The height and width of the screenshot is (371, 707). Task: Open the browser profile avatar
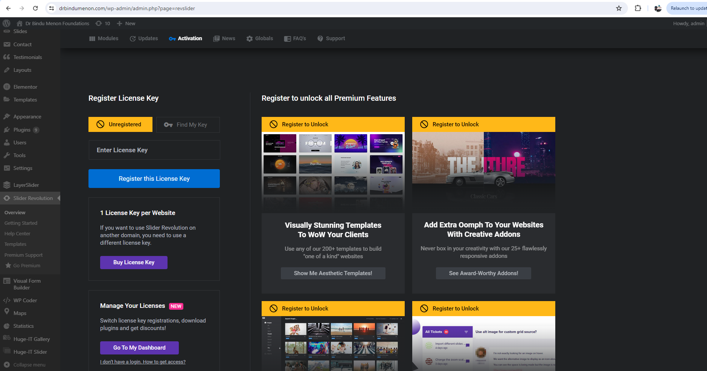658,8
